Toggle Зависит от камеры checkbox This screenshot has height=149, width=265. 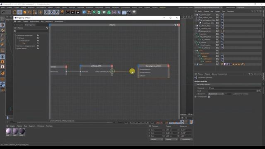234,94
